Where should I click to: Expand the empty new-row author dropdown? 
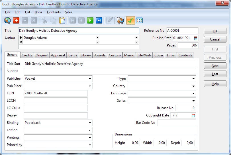pyautogui.click(x=97, y=42)
